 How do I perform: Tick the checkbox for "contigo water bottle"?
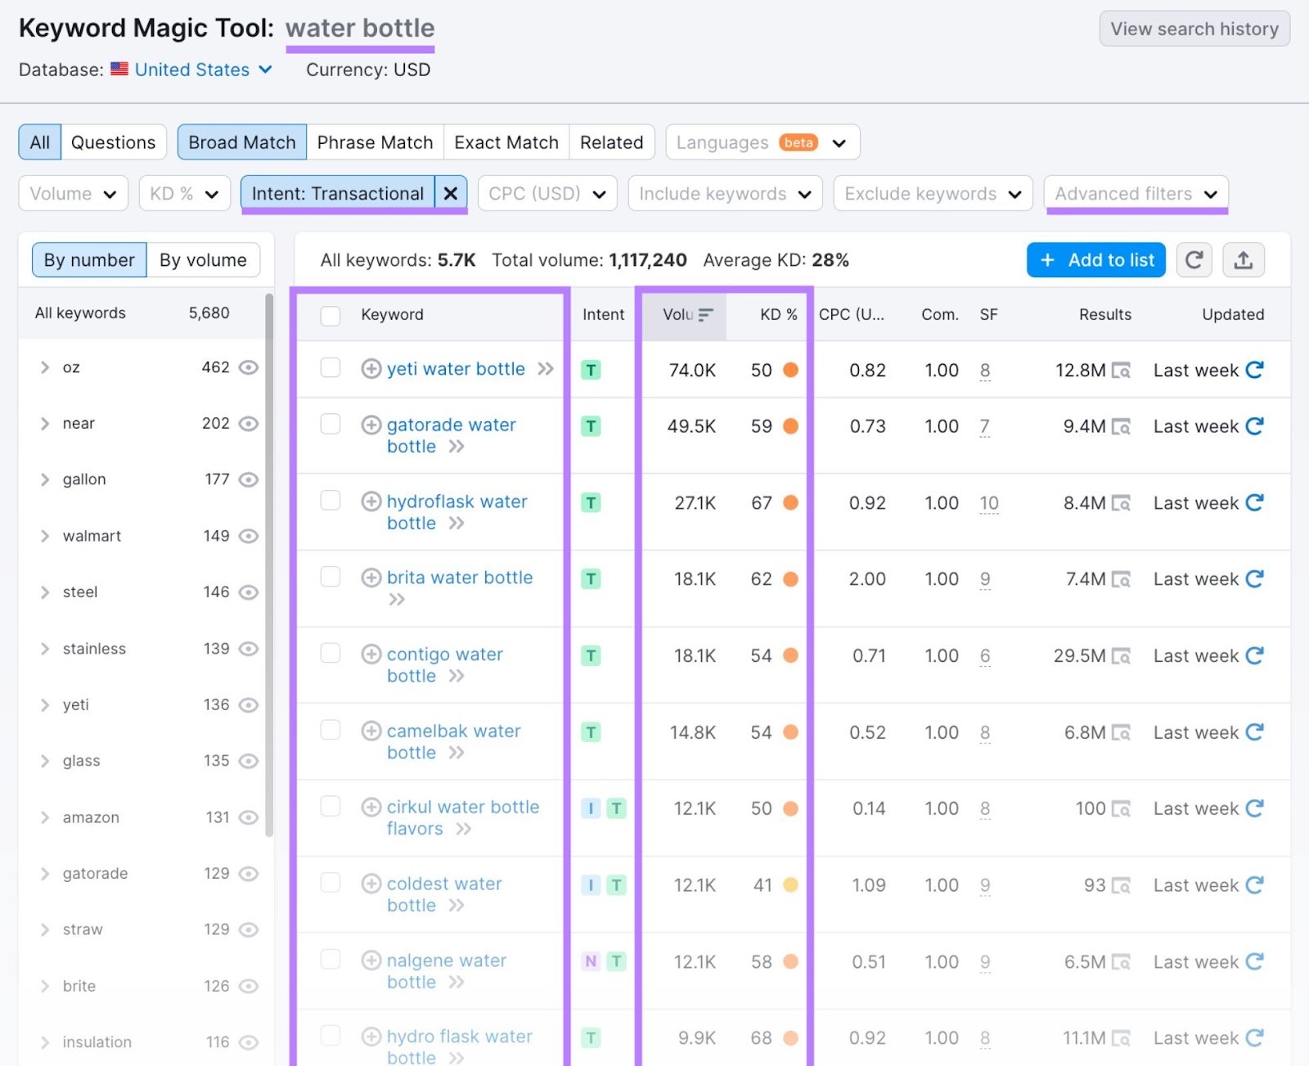coord(330,653)
